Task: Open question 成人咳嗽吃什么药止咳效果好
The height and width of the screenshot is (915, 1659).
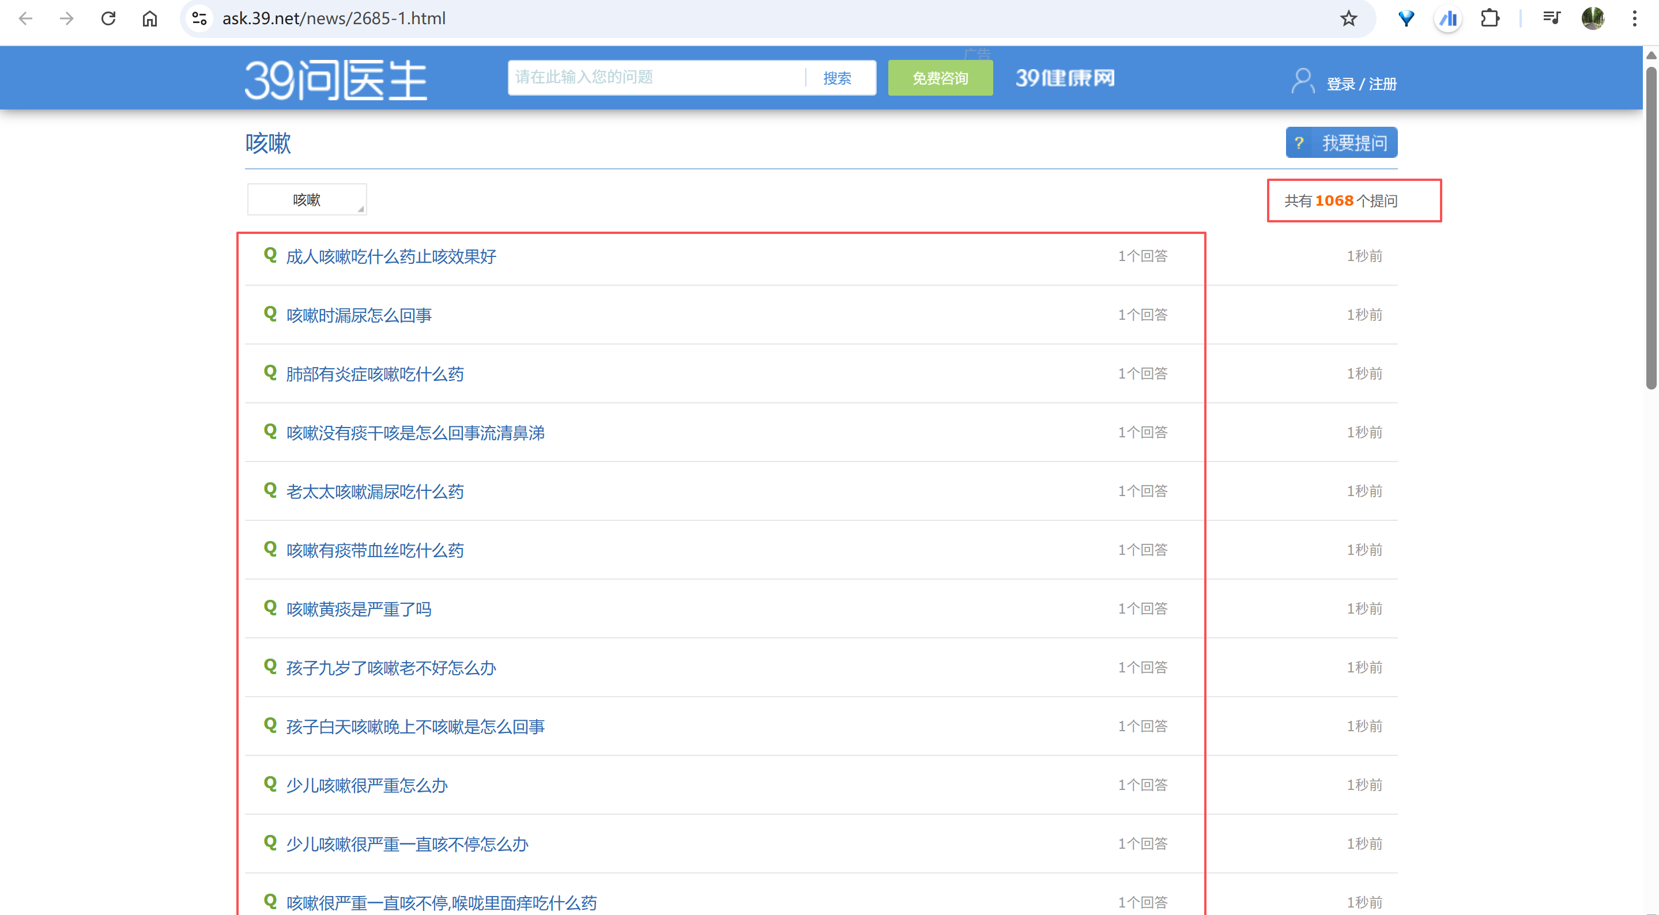Action: tap(391, 257)
